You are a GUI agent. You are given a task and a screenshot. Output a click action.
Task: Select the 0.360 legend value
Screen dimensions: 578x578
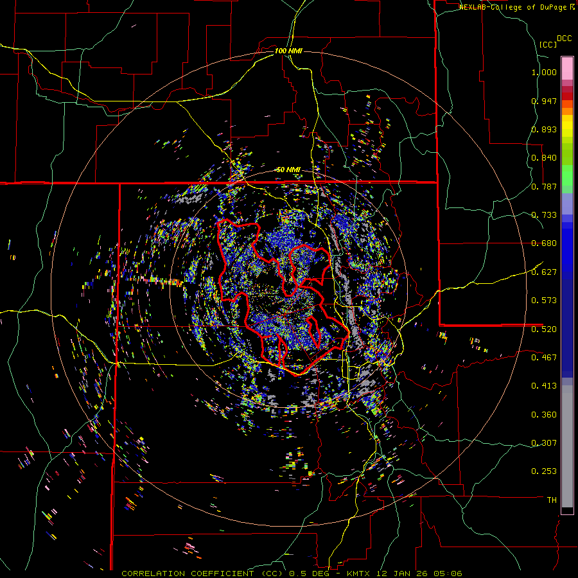(x=544, y=415)
